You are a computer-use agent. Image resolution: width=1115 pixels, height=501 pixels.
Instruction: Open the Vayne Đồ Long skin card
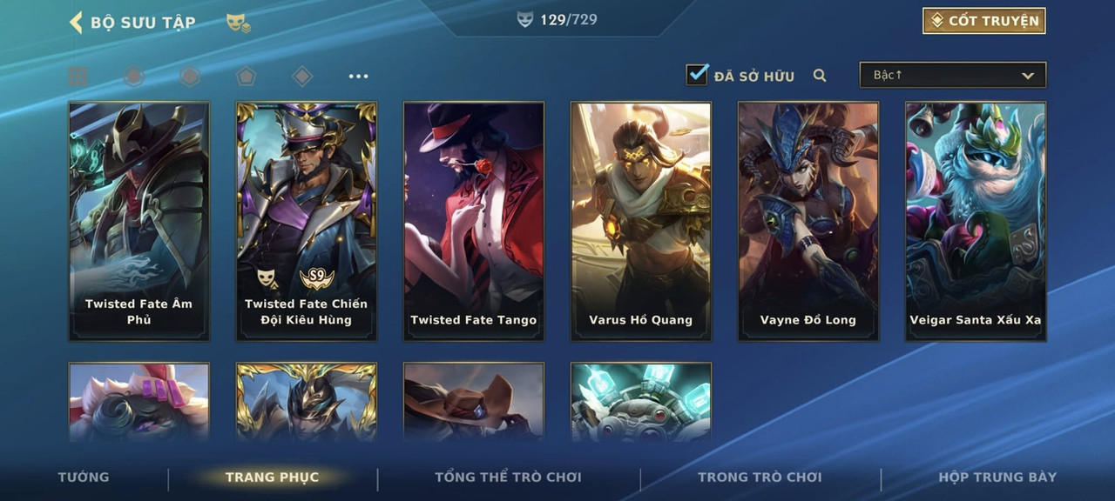pos(808,221)
